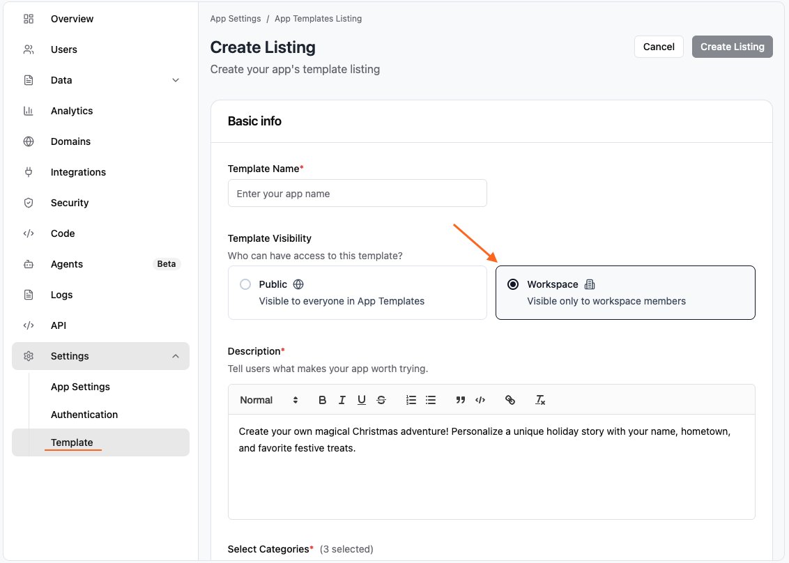Image resolution: width=789 pixels, height=563 pixels.
Task: Click the Settings gear icon
Action: tap(29, 357)
